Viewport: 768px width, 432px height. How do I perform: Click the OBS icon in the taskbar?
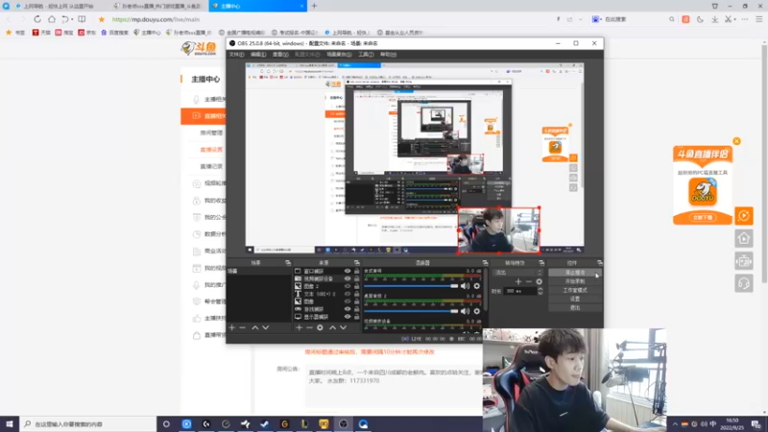pos(344,424)
